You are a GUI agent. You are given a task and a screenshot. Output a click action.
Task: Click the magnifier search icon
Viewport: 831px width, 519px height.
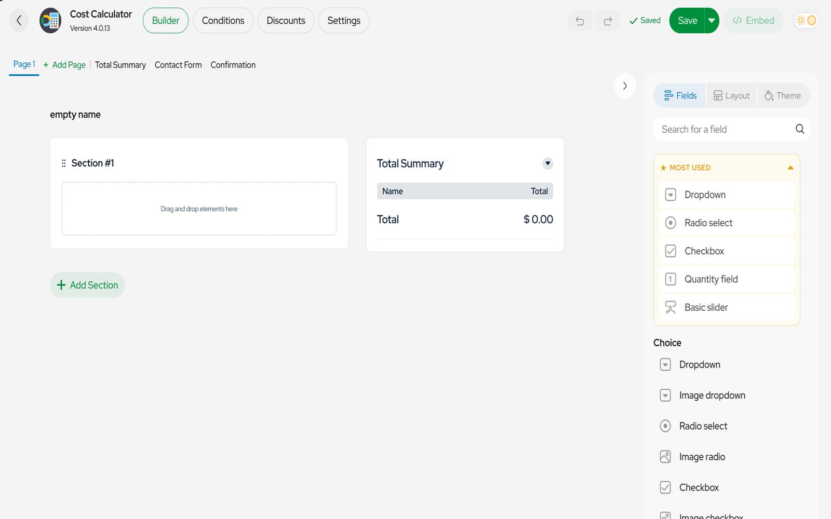coord(800,129)
